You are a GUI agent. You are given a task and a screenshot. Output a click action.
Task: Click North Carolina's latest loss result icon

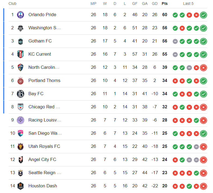point(204,68)
